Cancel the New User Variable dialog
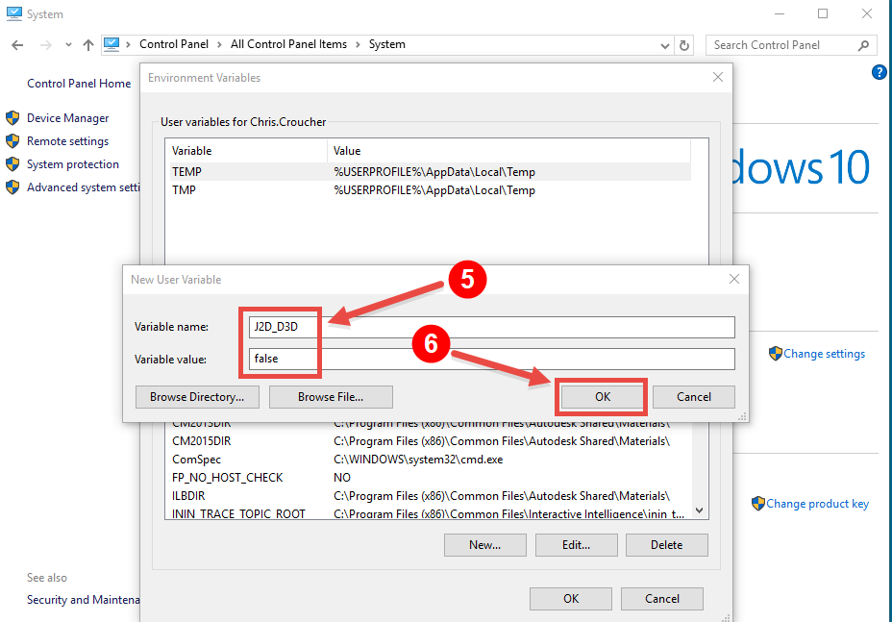892x622 pixels. (693, 397)
